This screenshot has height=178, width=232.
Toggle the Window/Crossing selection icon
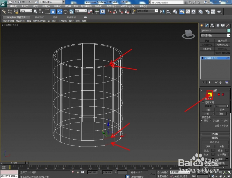coord(53,11)
